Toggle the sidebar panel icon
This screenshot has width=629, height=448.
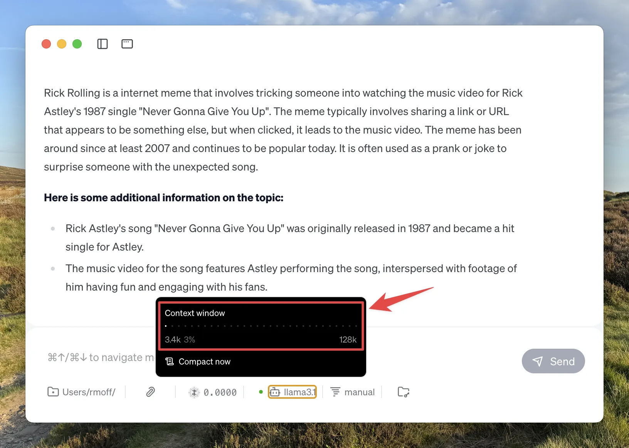coord(103,44)
